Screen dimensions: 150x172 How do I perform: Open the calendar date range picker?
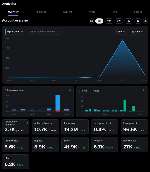91,21
